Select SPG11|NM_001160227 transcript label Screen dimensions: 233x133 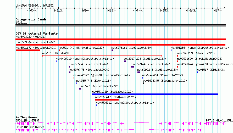coord(30,127)
